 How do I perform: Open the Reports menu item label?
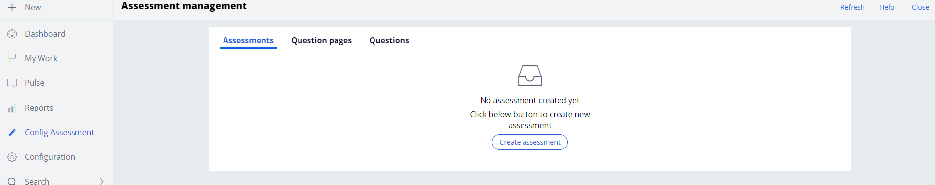tap(39, 108)
